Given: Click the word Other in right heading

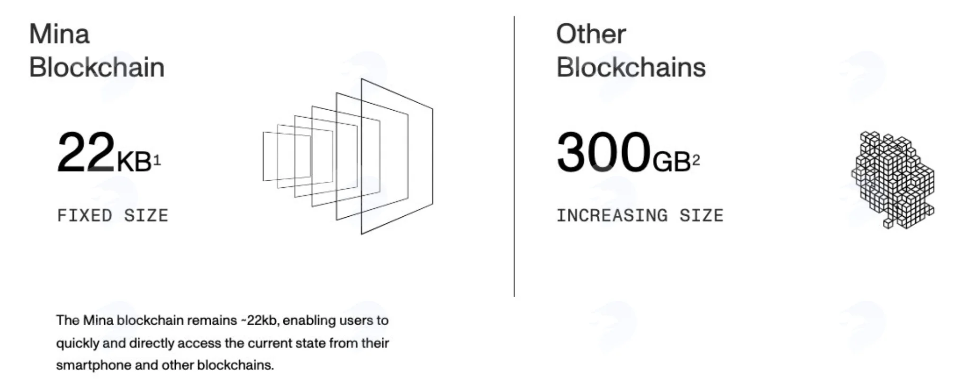Looking at the screenshot, I should click(x=591, y=35).
